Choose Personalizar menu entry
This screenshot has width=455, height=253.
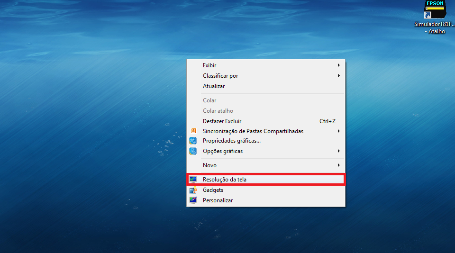coord(266,200)
